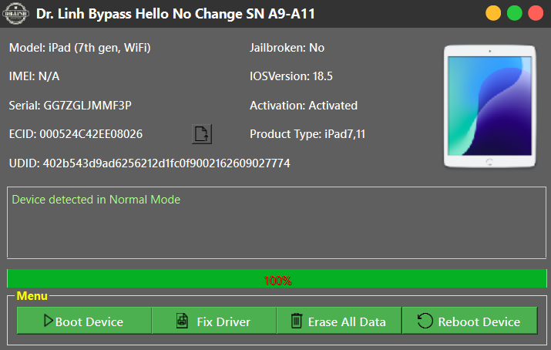Click the Activation: Activated status
This screenshot has height=350, width=551.
[x=304, y=106]
